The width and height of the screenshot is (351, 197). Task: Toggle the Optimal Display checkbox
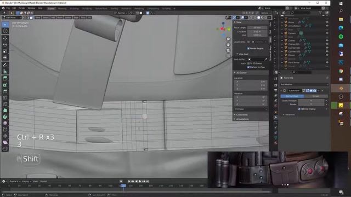[x=299, y=109]
